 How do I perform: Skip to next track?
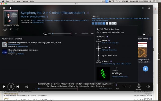pyautogui.click(x=18, y=86)
